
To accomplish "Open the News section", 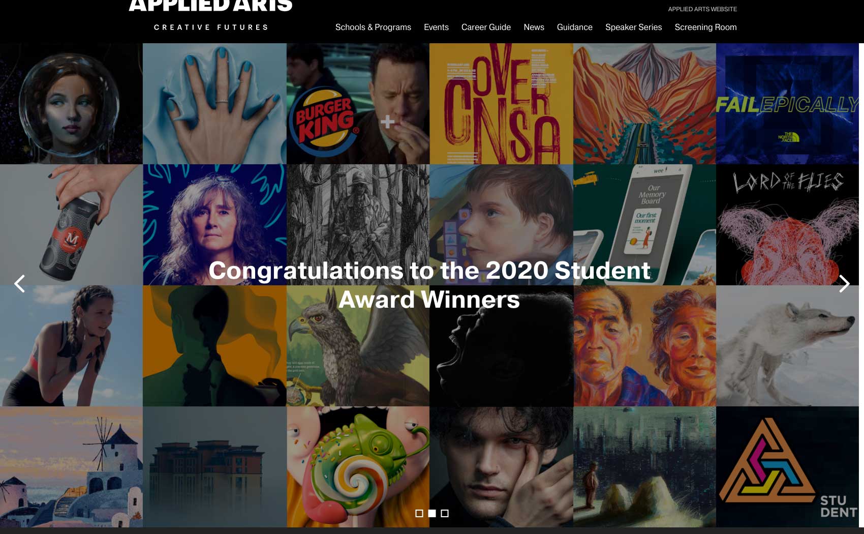I will pyautogui.click(x=534, y=27).
